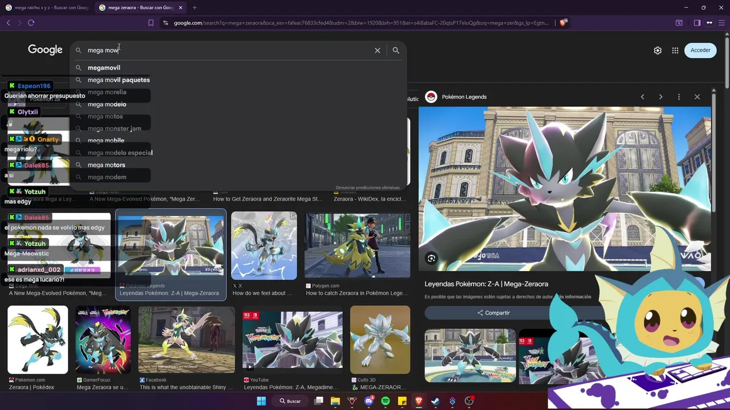The height and width of the screenshot is (410, 730).
Task: Open the Windows Start menu
Action: (x=261, y=401)
